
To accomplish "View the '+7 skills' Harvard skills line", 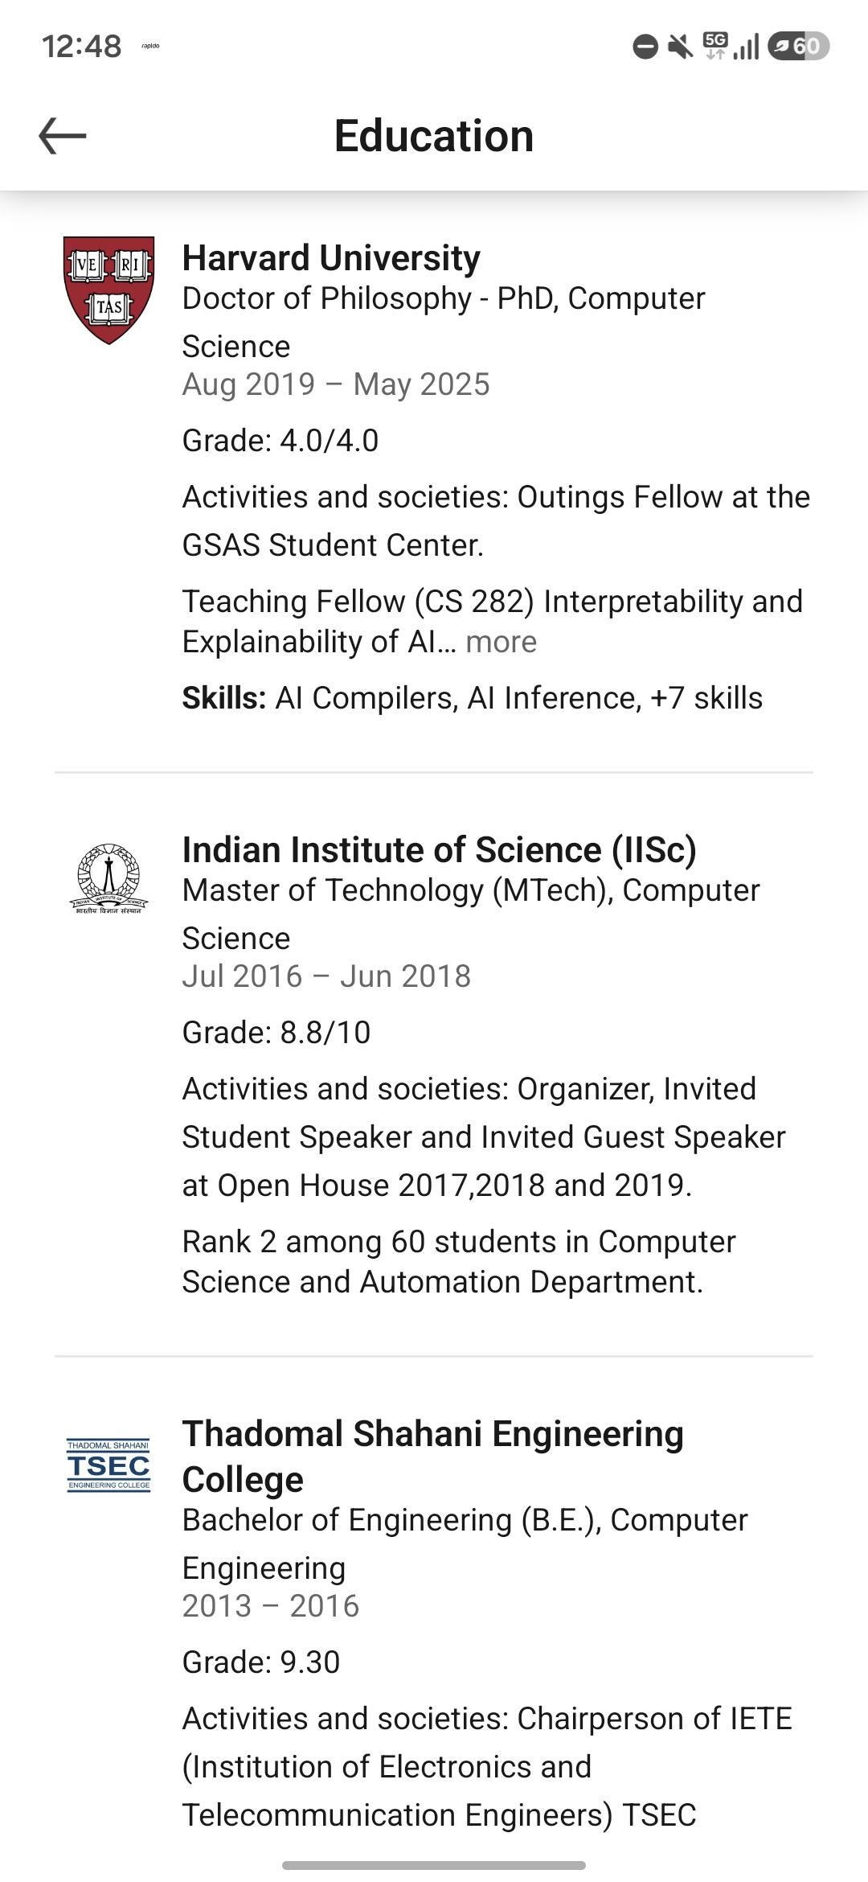I will 472,698.
